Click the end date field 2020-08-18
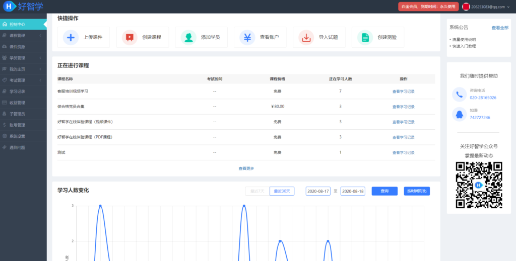516x261 pixels. (x=353, y=191)
